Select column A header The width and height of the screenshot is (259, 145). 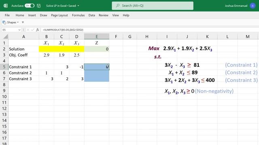coord(23,37)
